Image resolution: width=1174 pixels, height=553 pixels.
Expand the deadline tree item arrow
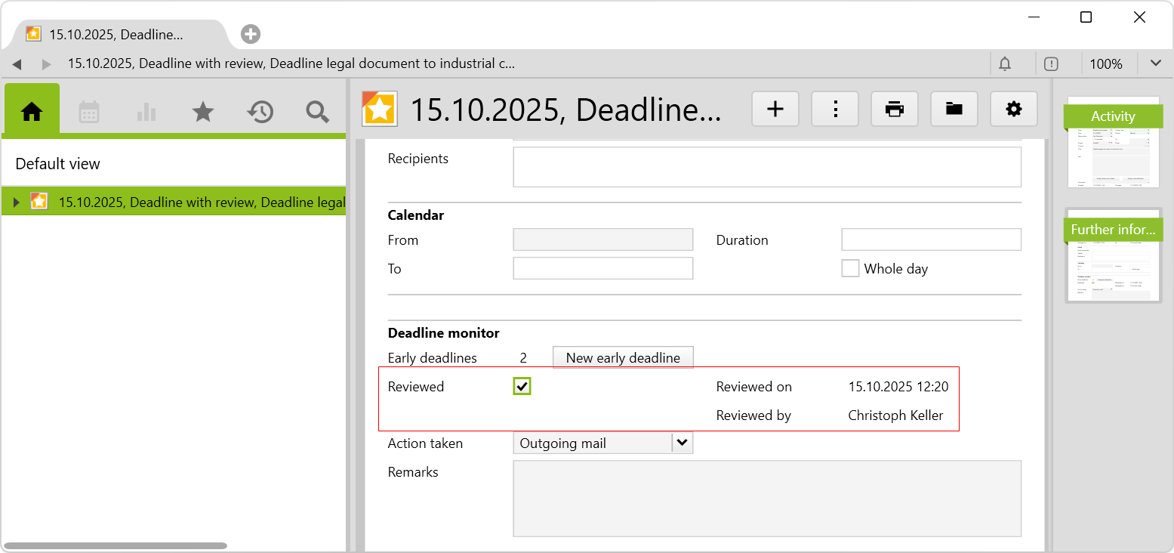pos(16,202)
